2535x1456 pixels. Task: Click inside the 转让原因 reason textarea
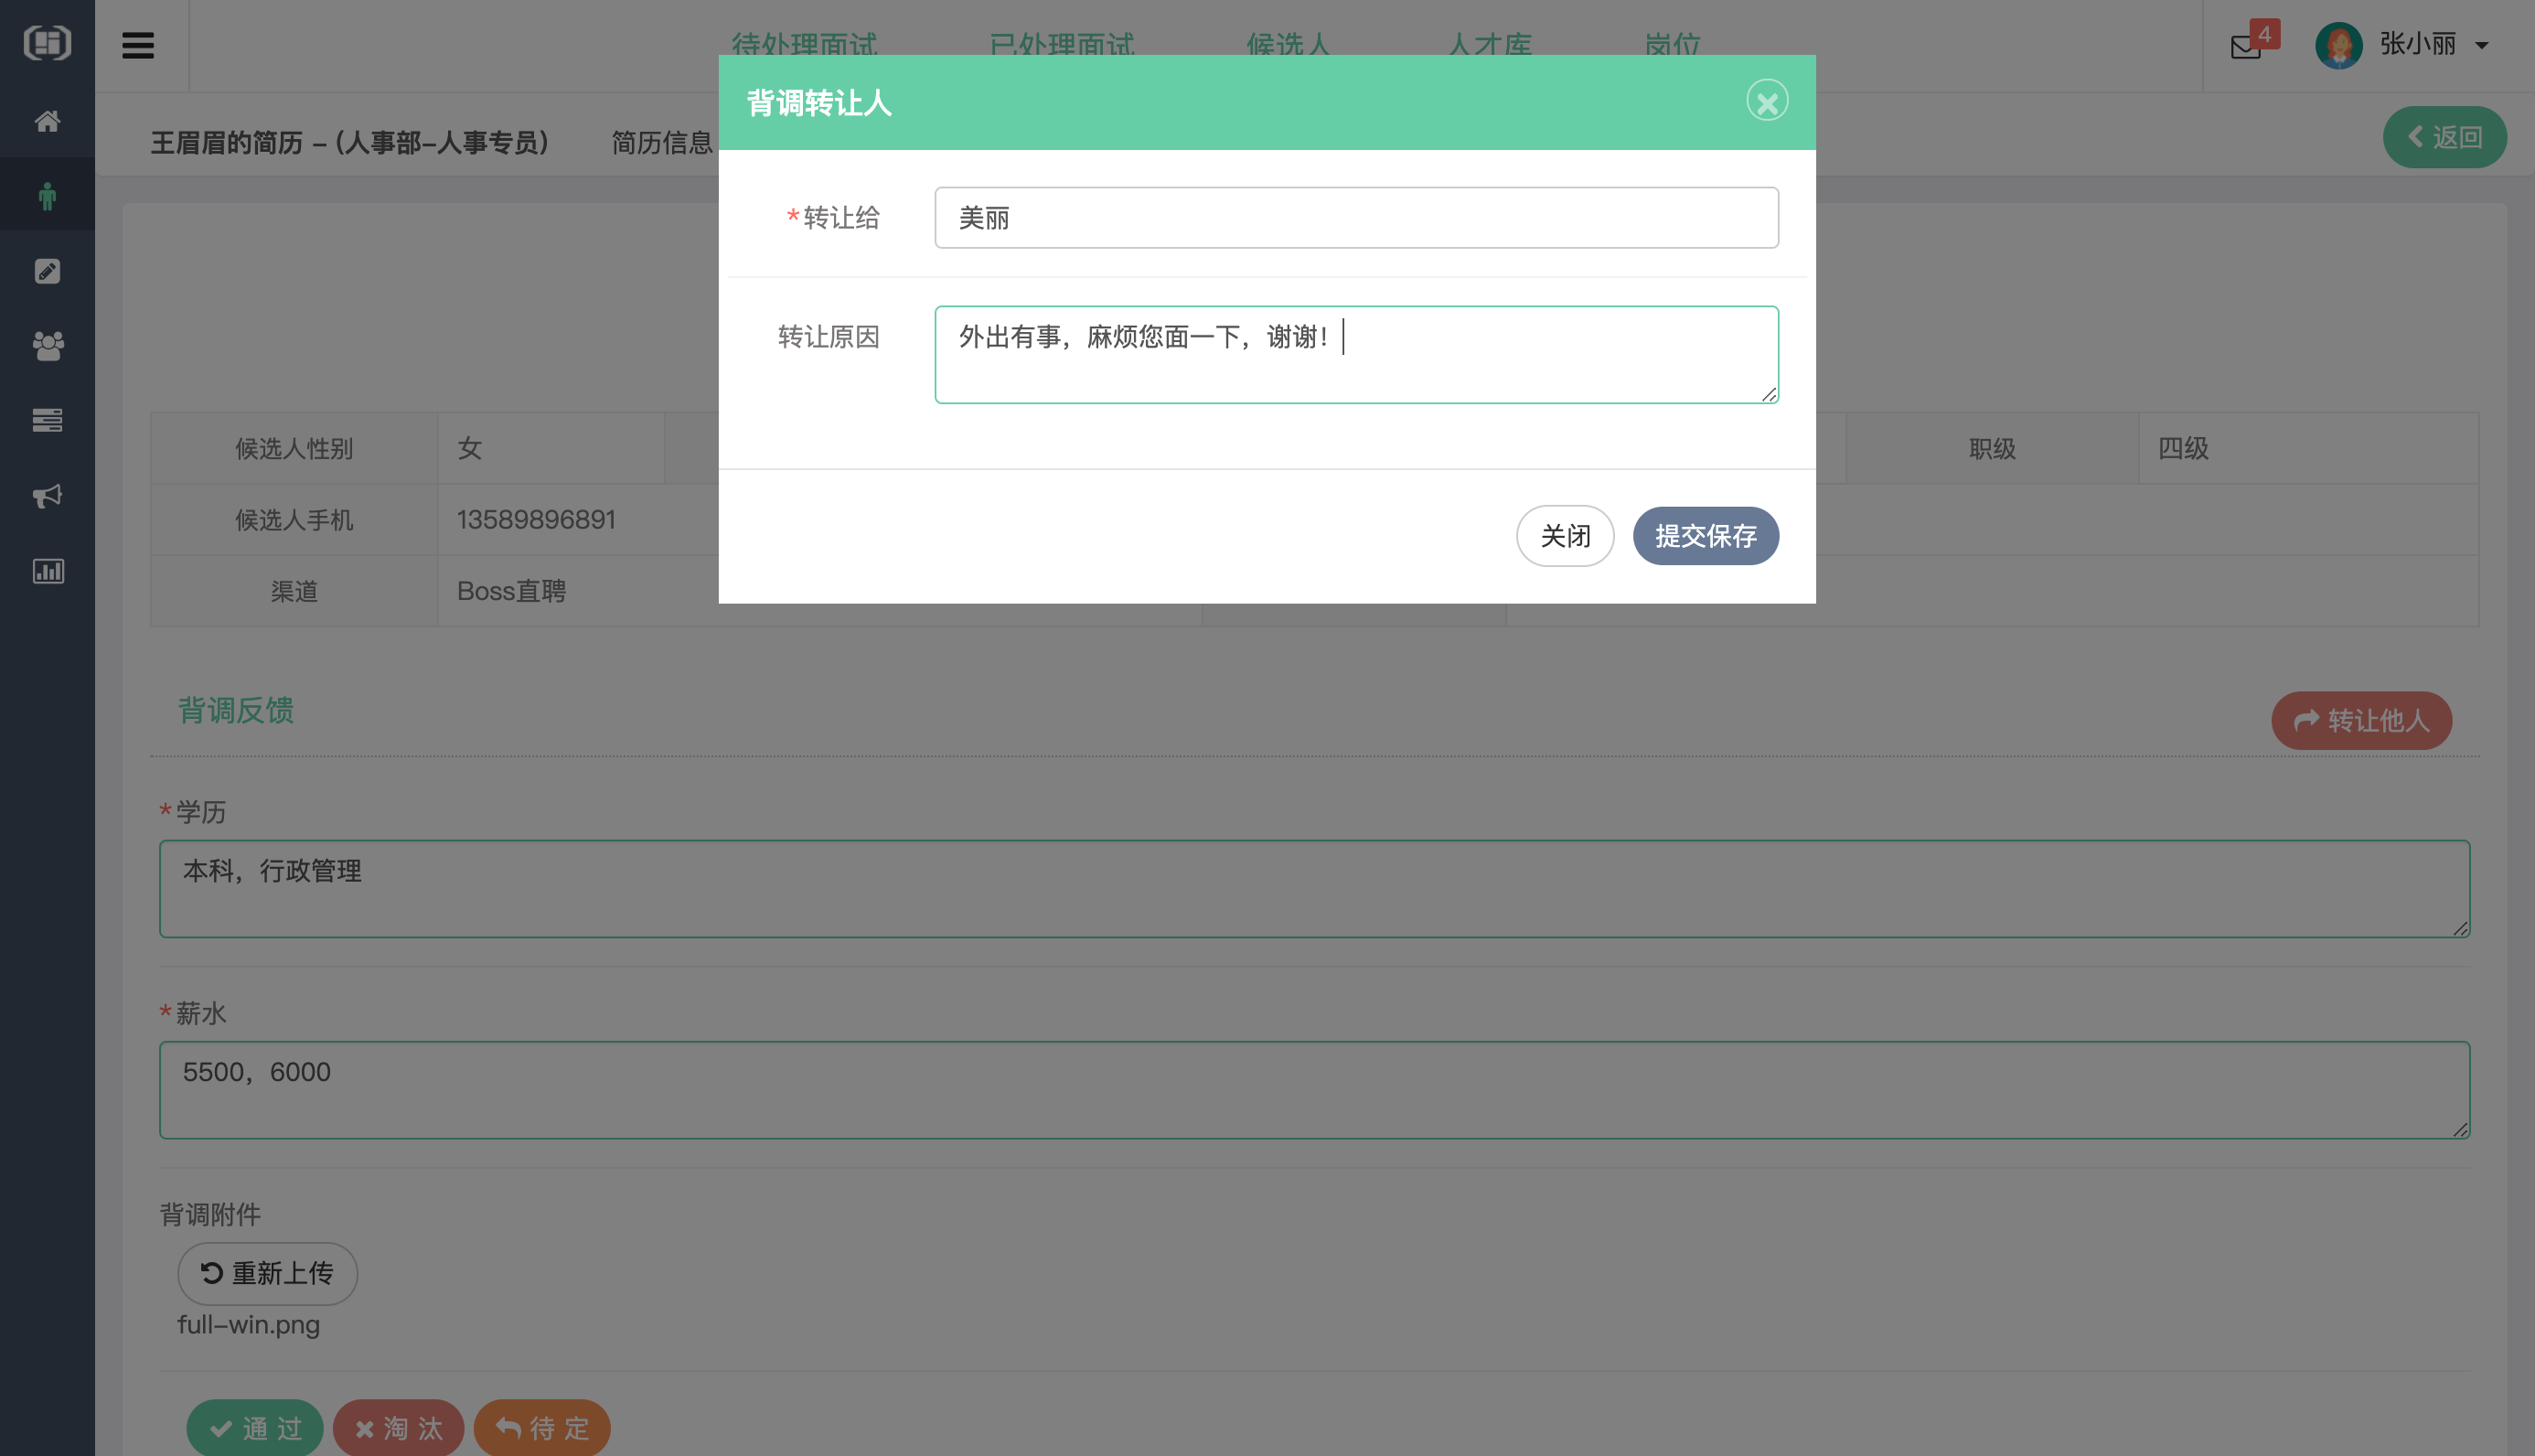pos(1355,354)
